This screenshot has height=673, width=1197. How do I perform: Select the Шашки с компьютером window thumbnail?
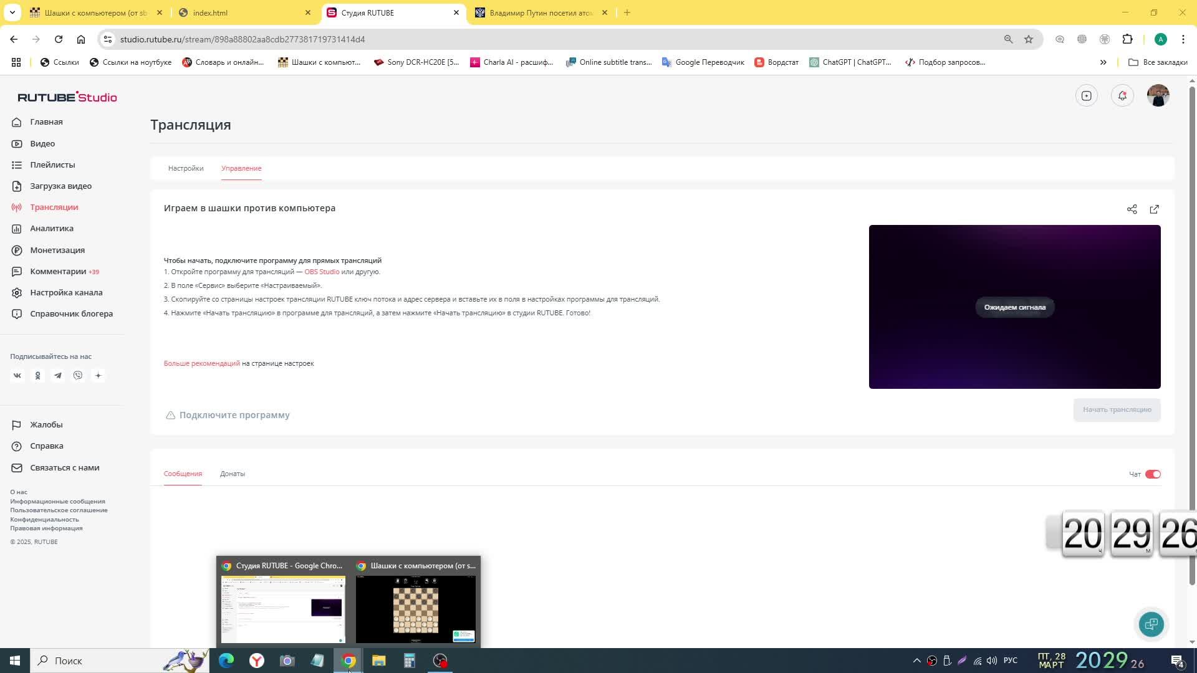tap(415, 608)
